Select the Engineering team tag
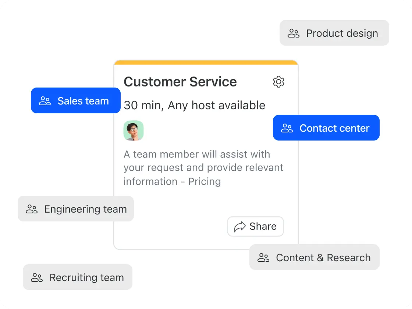412x309 pixels. pos(76,209)
